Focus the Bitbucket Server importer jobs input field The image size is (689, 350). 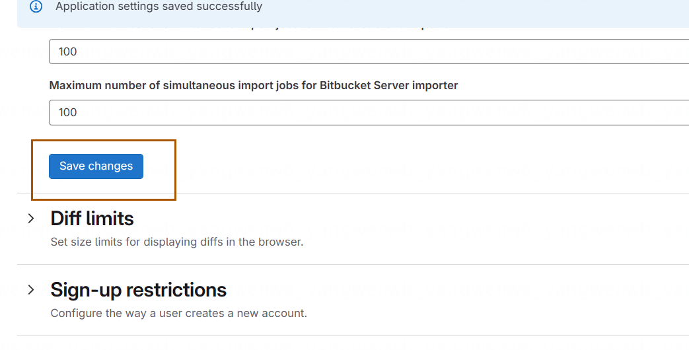[x=369, y=112]
